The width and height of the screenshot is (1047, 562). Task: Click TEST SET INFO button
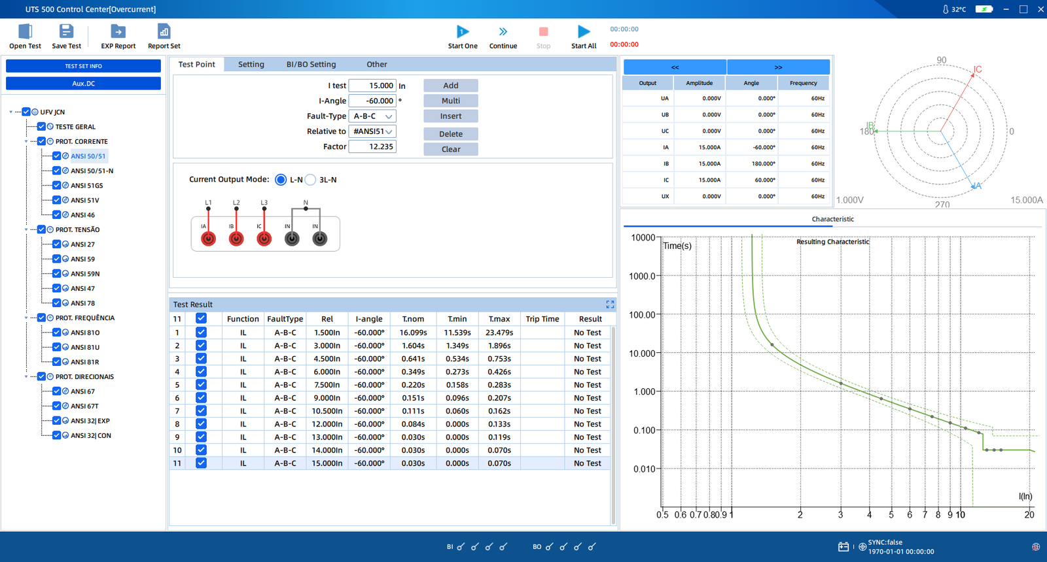coord(83,66)
